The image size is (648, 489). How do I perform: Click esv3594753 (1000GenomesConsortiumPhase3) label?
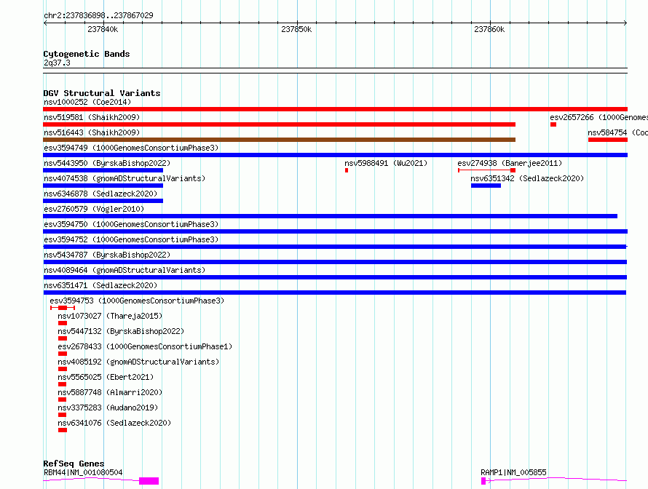click(137, 301)
